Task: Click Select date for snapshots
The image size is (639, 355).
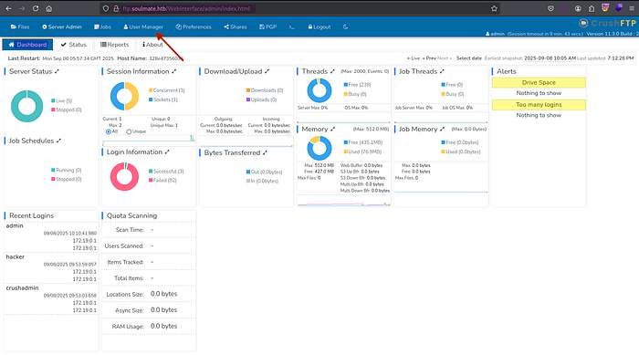Action: tap(469, 58)
